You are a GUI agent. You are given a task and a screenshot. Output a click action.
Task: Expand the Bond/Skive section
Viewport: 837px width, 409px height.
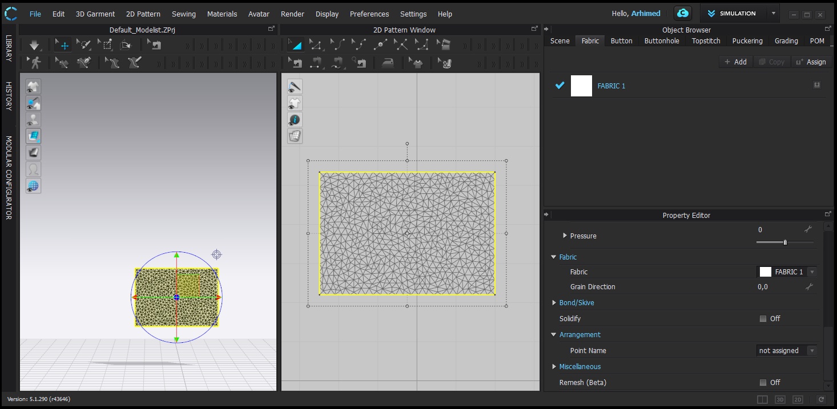(x=554, y=303)
